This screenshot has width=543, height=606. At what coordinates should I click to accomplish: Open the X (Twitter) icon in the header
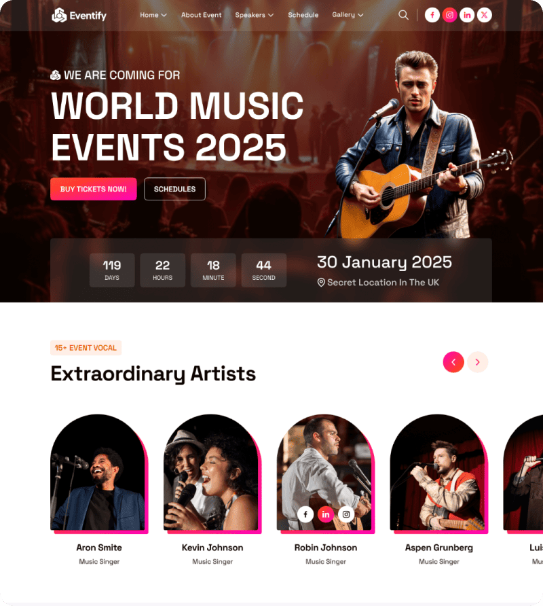coord(485,15)
